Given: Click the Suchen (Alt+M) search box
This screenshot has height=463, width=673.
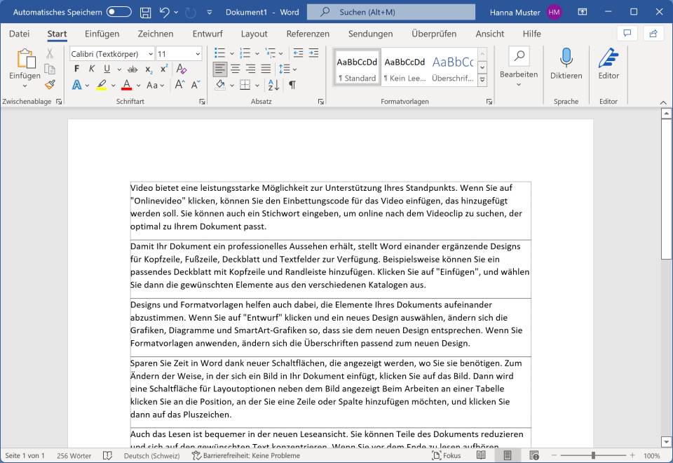Looking at the screenshot, I should (x=391, y=12).
